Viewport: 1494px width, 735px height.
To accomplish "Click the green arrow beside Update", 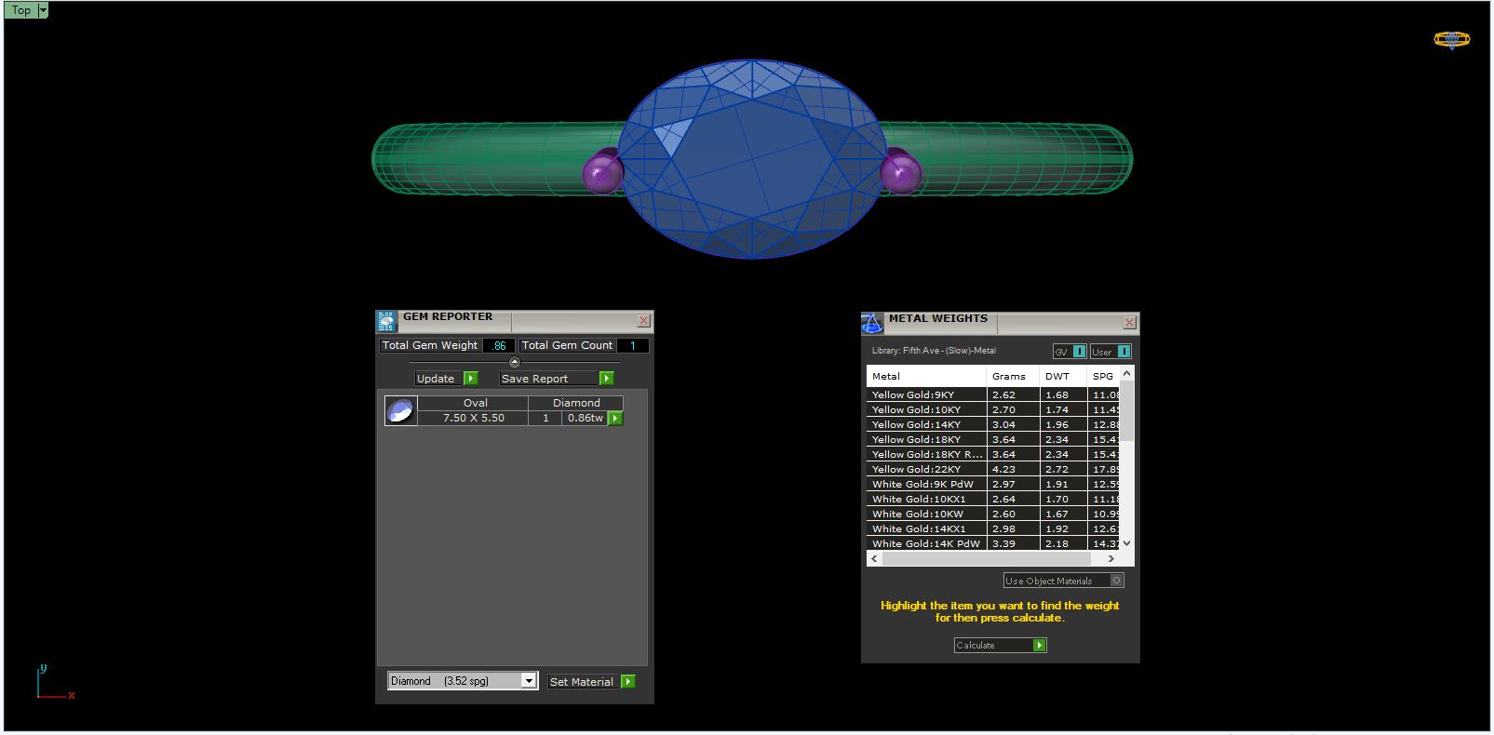I will [471, 379].
